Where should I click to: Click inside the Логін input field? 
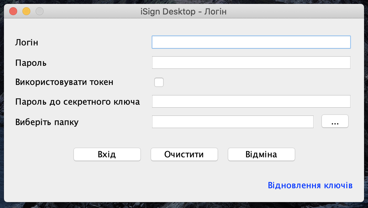point(251,42)
